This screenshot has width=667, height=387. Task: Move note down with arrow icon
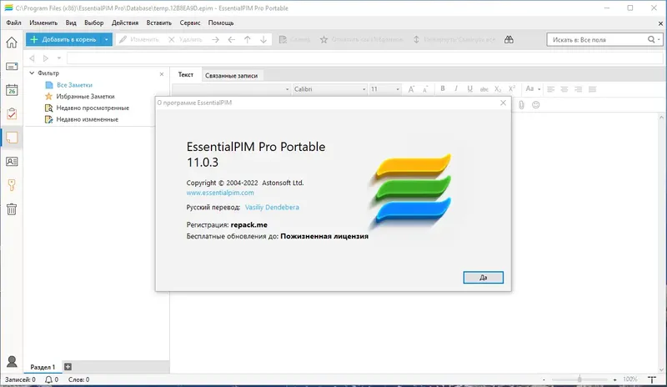click(263, 39)
